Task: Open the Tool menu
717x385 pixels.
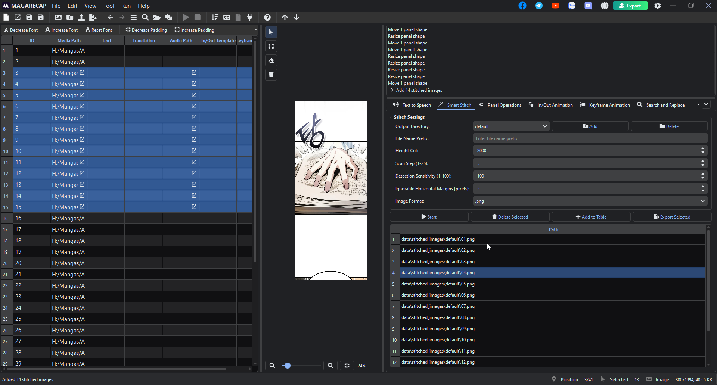Action: 109,6
